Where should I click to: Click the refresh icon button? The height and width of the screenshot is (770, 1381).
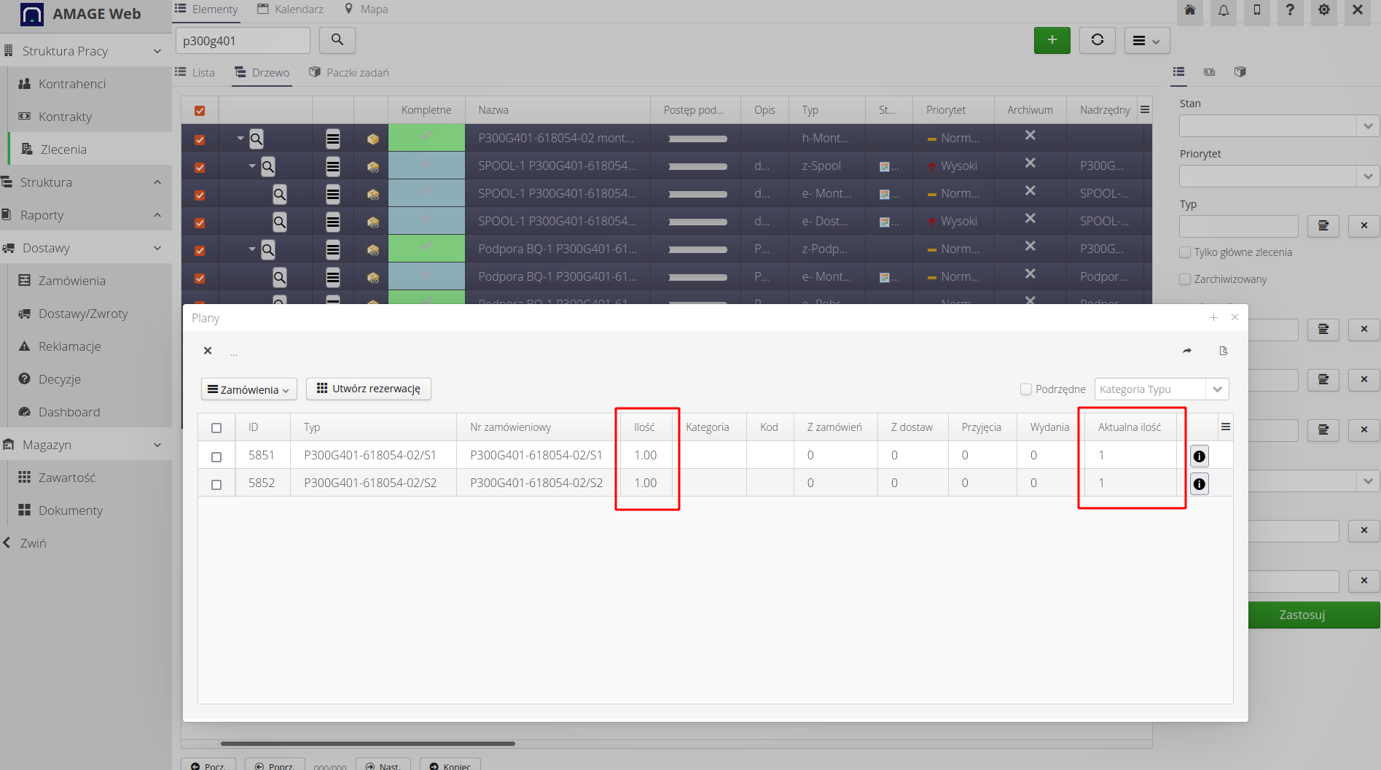coord(1097,40)
